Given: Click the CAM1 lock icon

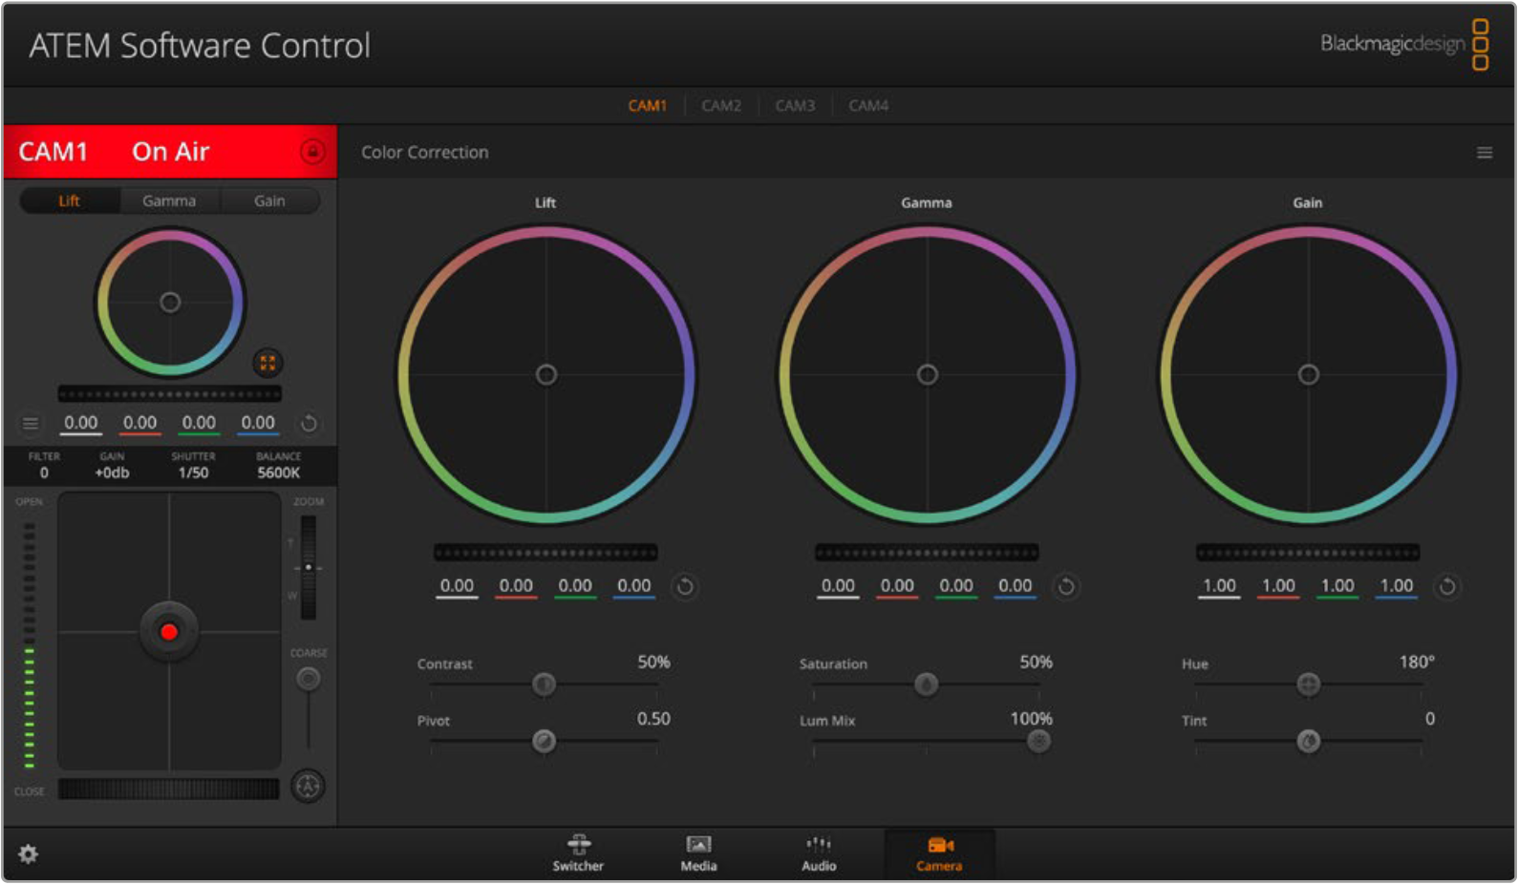Looking at the screenshot, I should click(x=312, y=152).
